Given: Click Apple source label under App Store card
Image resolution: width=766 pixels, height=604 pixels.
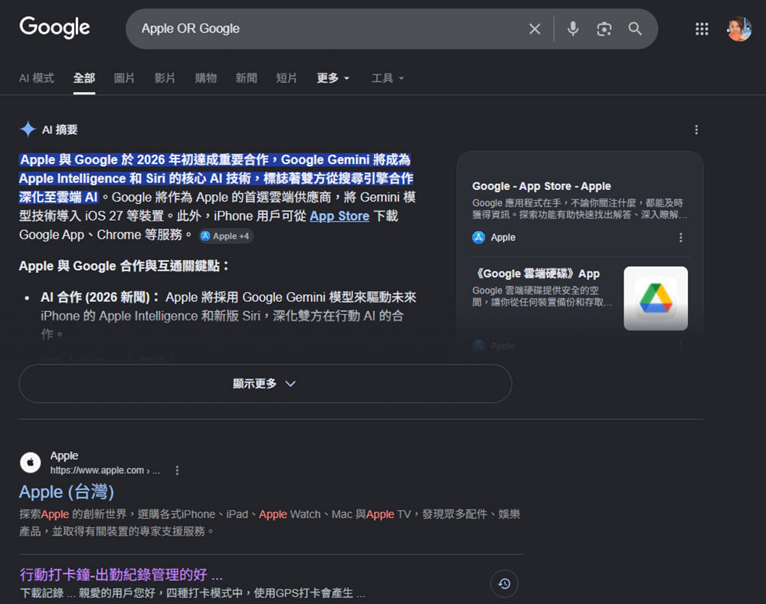Looking at the screenshot, I should pos(502,238).
